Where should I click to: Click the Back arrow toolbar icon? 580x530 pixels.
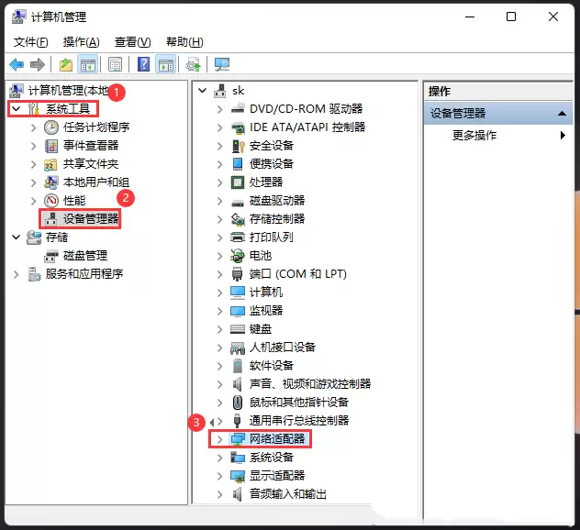(17, 65)
